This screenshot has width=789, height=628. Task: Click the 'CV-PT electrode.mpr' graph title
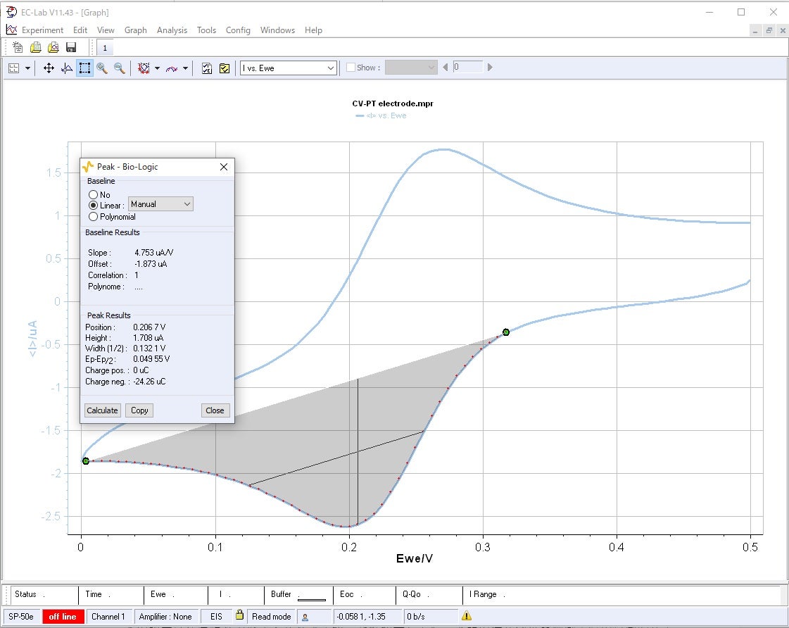[x=393, y=103]
